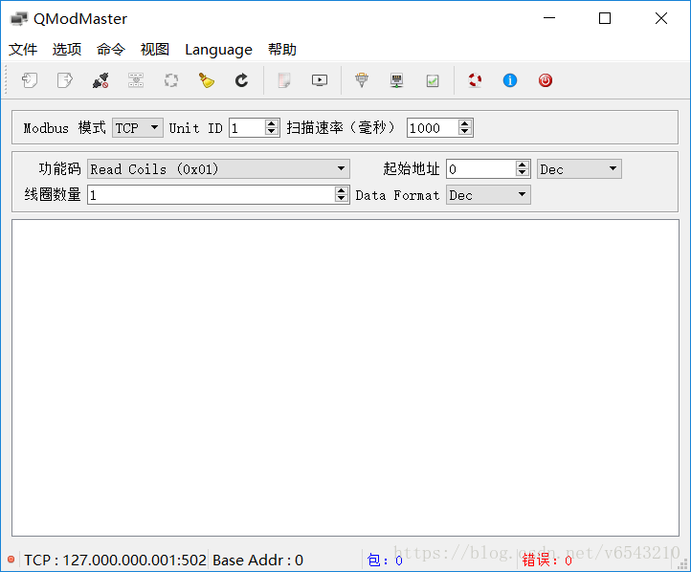The width and height of the screenshot is (691, 572).
Task: Increase the start address value
Action: (x=523, y=165)
